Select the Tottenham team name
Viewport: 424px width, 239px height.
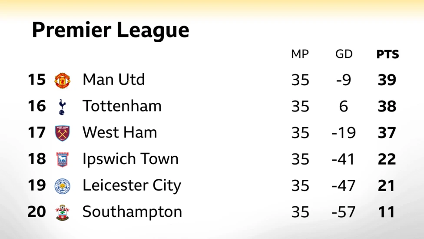(122, 106)
